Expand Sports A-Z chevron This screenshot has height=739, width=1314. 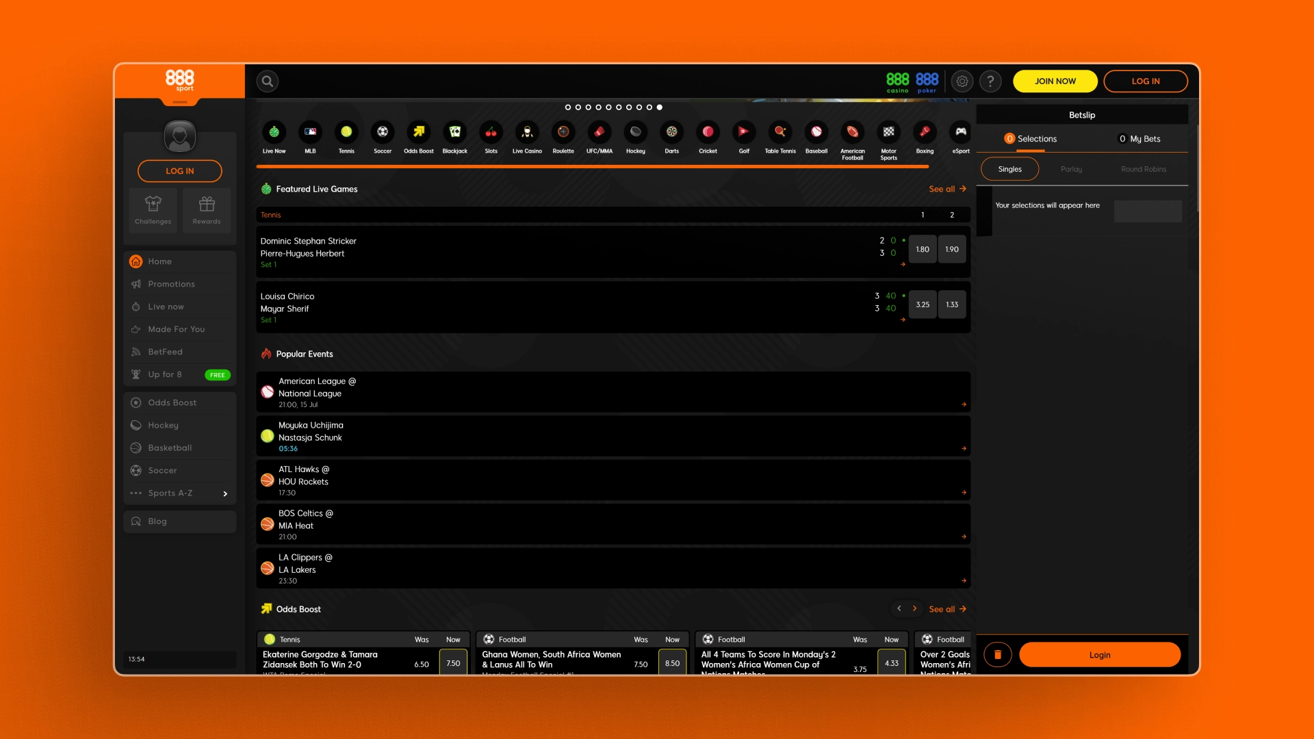(x=225, y=493)
